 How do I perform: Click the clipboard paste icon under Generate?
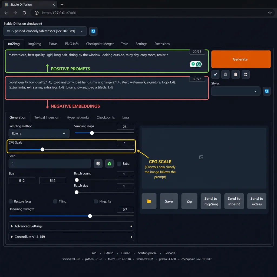[x=236, y=74]
